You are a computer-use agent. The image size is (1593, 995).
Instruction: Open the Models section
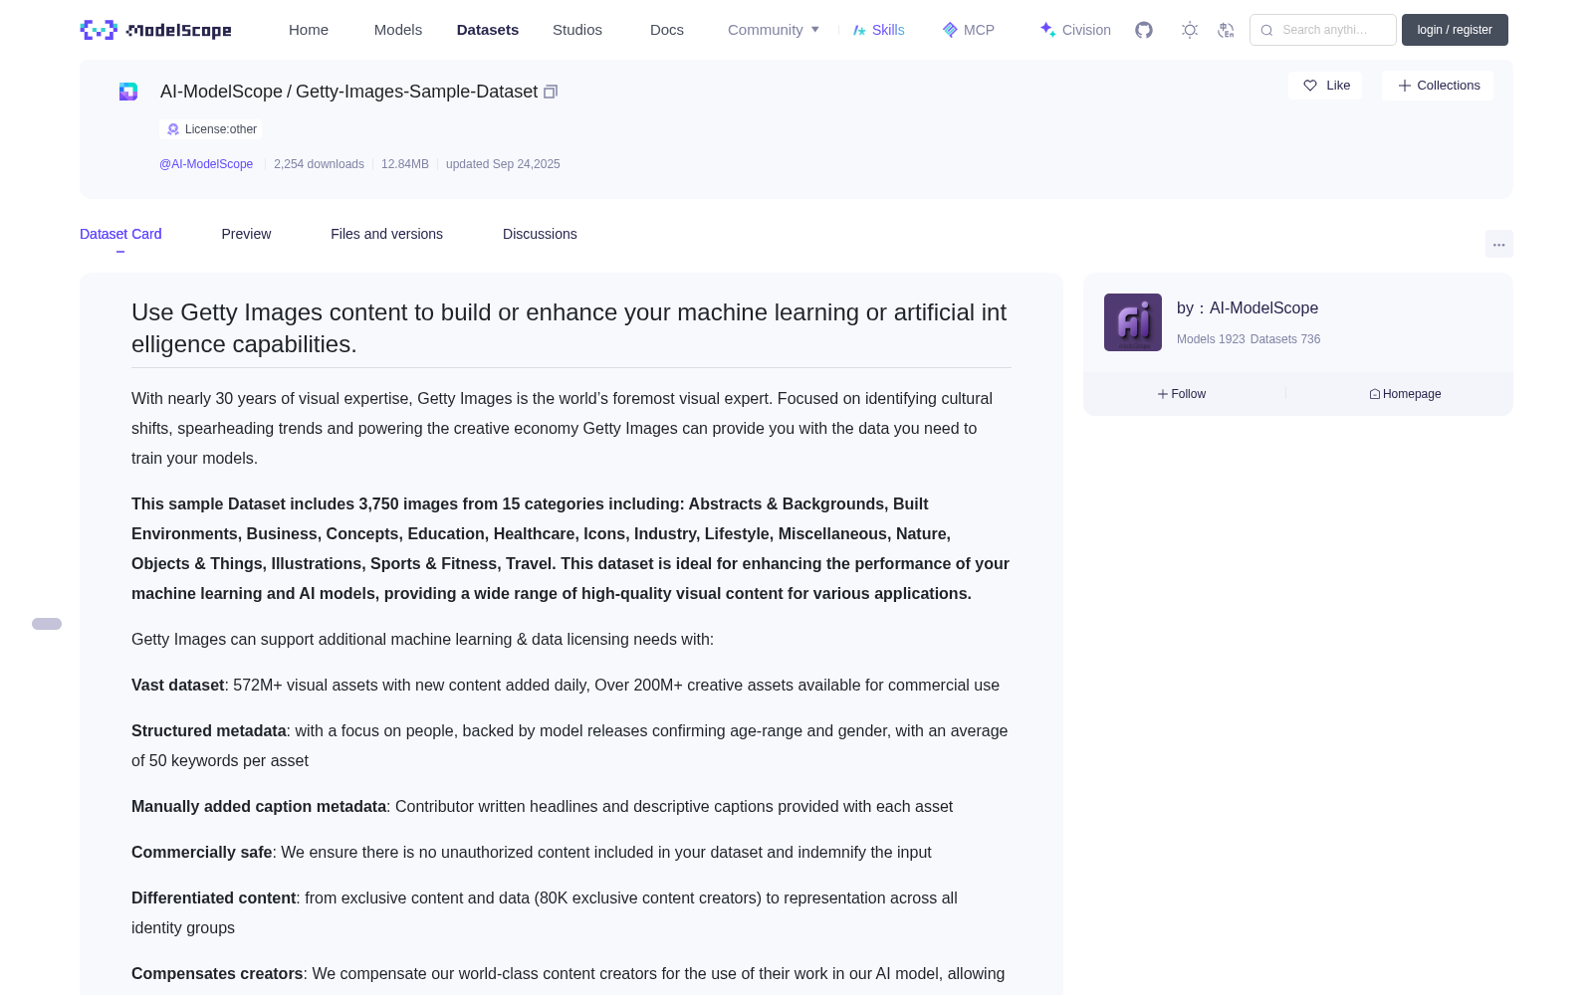pyautogui.click(x=398, y=30)
